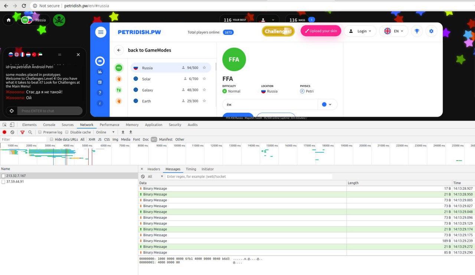Open FFA Russia server selector pill

(x=33, y=20)
